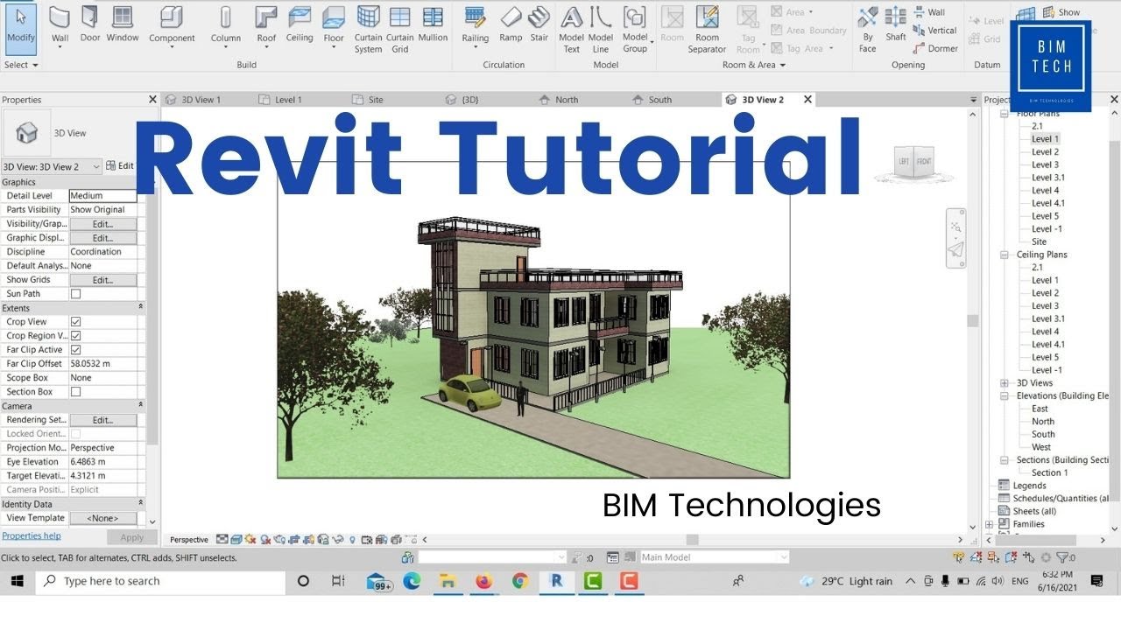The height and width of the screenshot is (630, 1121).
Task: Open Section 1 in Project Browser
Action: pos(1049,472)
